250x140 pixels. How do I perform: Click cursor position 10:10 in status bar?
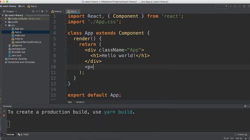[x=226, y=138]
